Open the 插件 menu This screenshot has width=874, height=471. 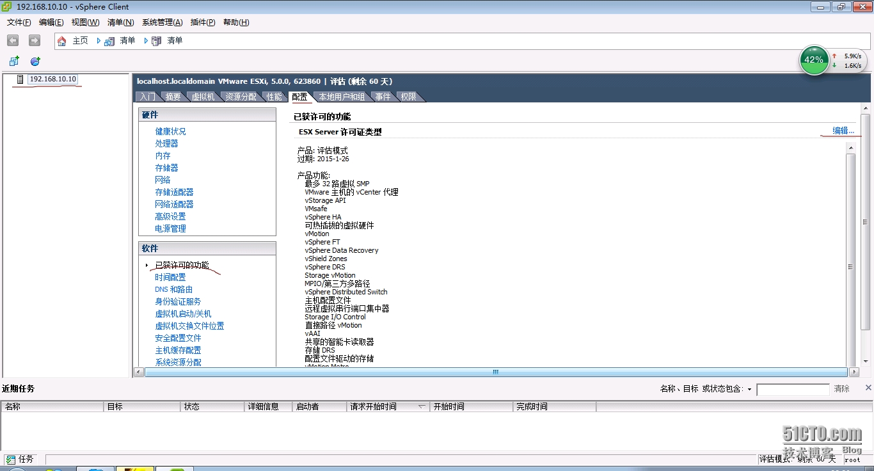click(x=203, y=22)
